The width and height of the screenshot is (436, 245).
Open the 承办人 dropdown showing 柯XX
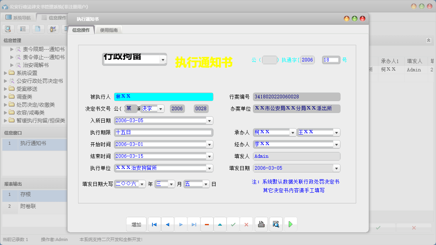(x=293, y=132)
